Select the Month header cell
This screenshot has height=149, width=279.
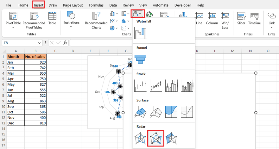[x=16, y=57]
